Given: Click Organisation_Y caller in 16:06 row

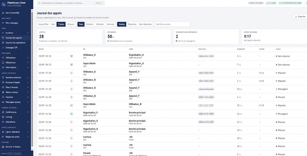Looking at the screenshot, I should pyautogui.click(x=91, y=113).
